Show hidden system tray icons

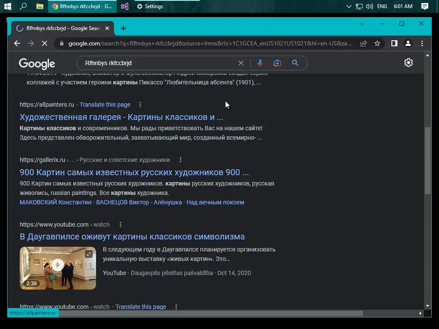(x=349, y=6)
